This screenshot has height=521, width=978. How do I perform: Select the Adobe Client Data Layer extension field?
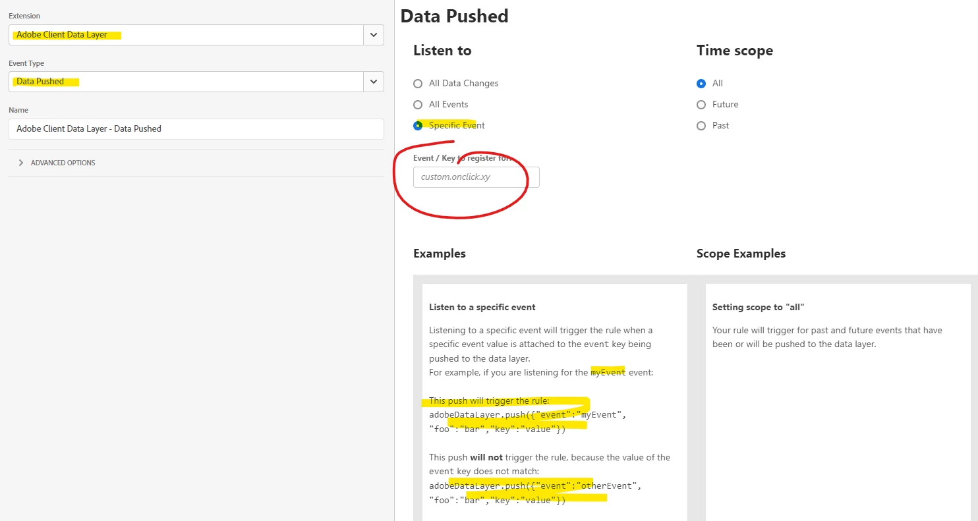[187, 35]
